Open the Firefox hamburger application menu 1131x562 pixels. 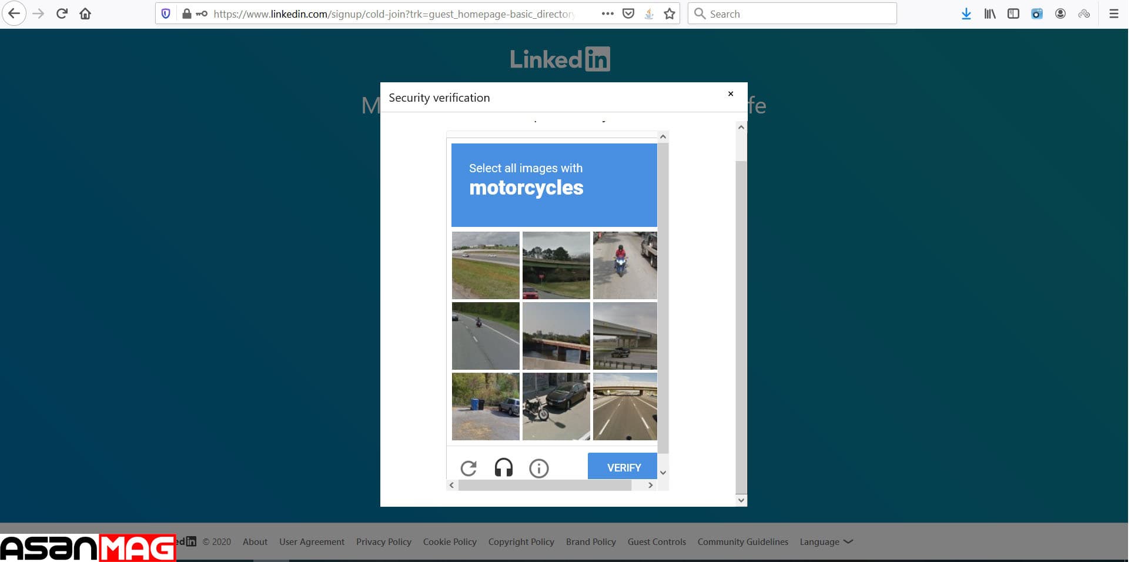click(1113, 14)
